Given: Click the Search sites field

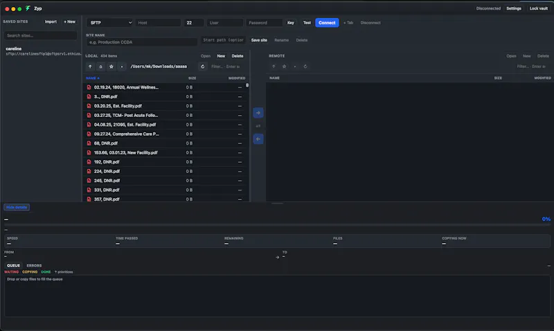Looking at the screenshot, I should [41, 35].
